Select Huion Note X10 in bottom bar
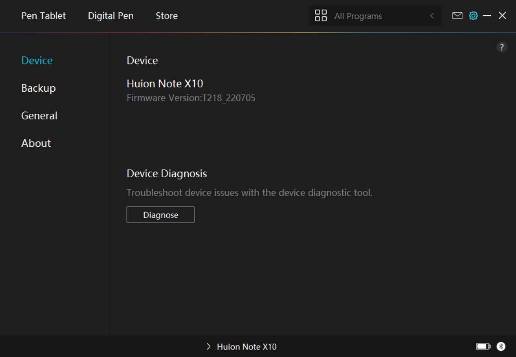Viewport: 516px width, 357px height. click(247, 347)
